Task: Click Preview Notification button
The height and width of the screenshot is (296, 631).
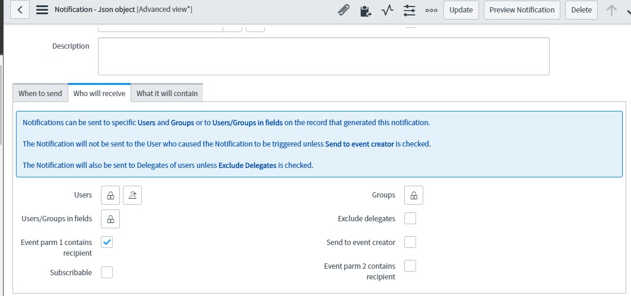Action: coord(522,10)
